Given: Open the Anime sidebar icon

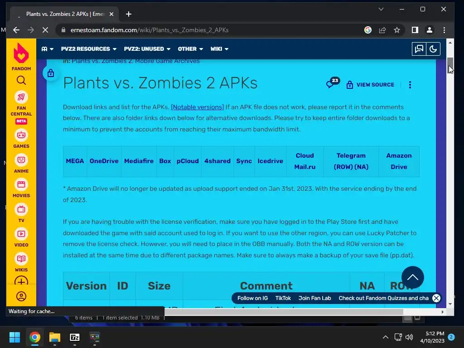Looking at the screenshot, I should tap(21, 160).
